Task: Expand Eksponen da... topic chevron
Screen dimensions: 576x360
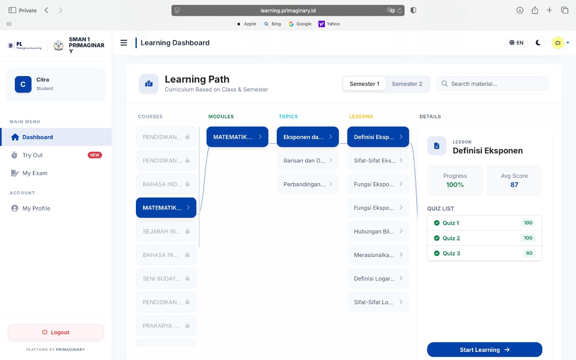Action: [330, 137]
